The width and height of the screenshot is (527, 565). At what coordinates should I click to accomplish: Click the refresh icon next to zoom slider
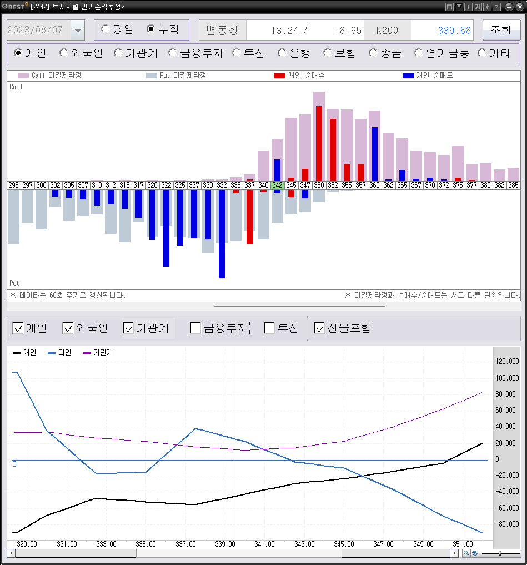click(x=475, y=553)
